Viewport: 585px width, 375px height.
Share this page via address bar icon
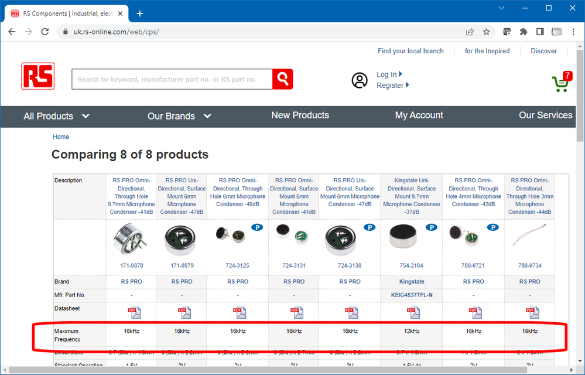(470, 32)
